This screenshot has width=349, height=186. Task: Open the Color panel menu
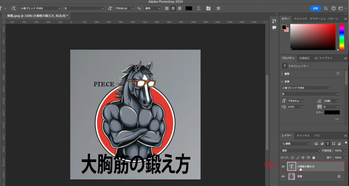tap(346, 19)
